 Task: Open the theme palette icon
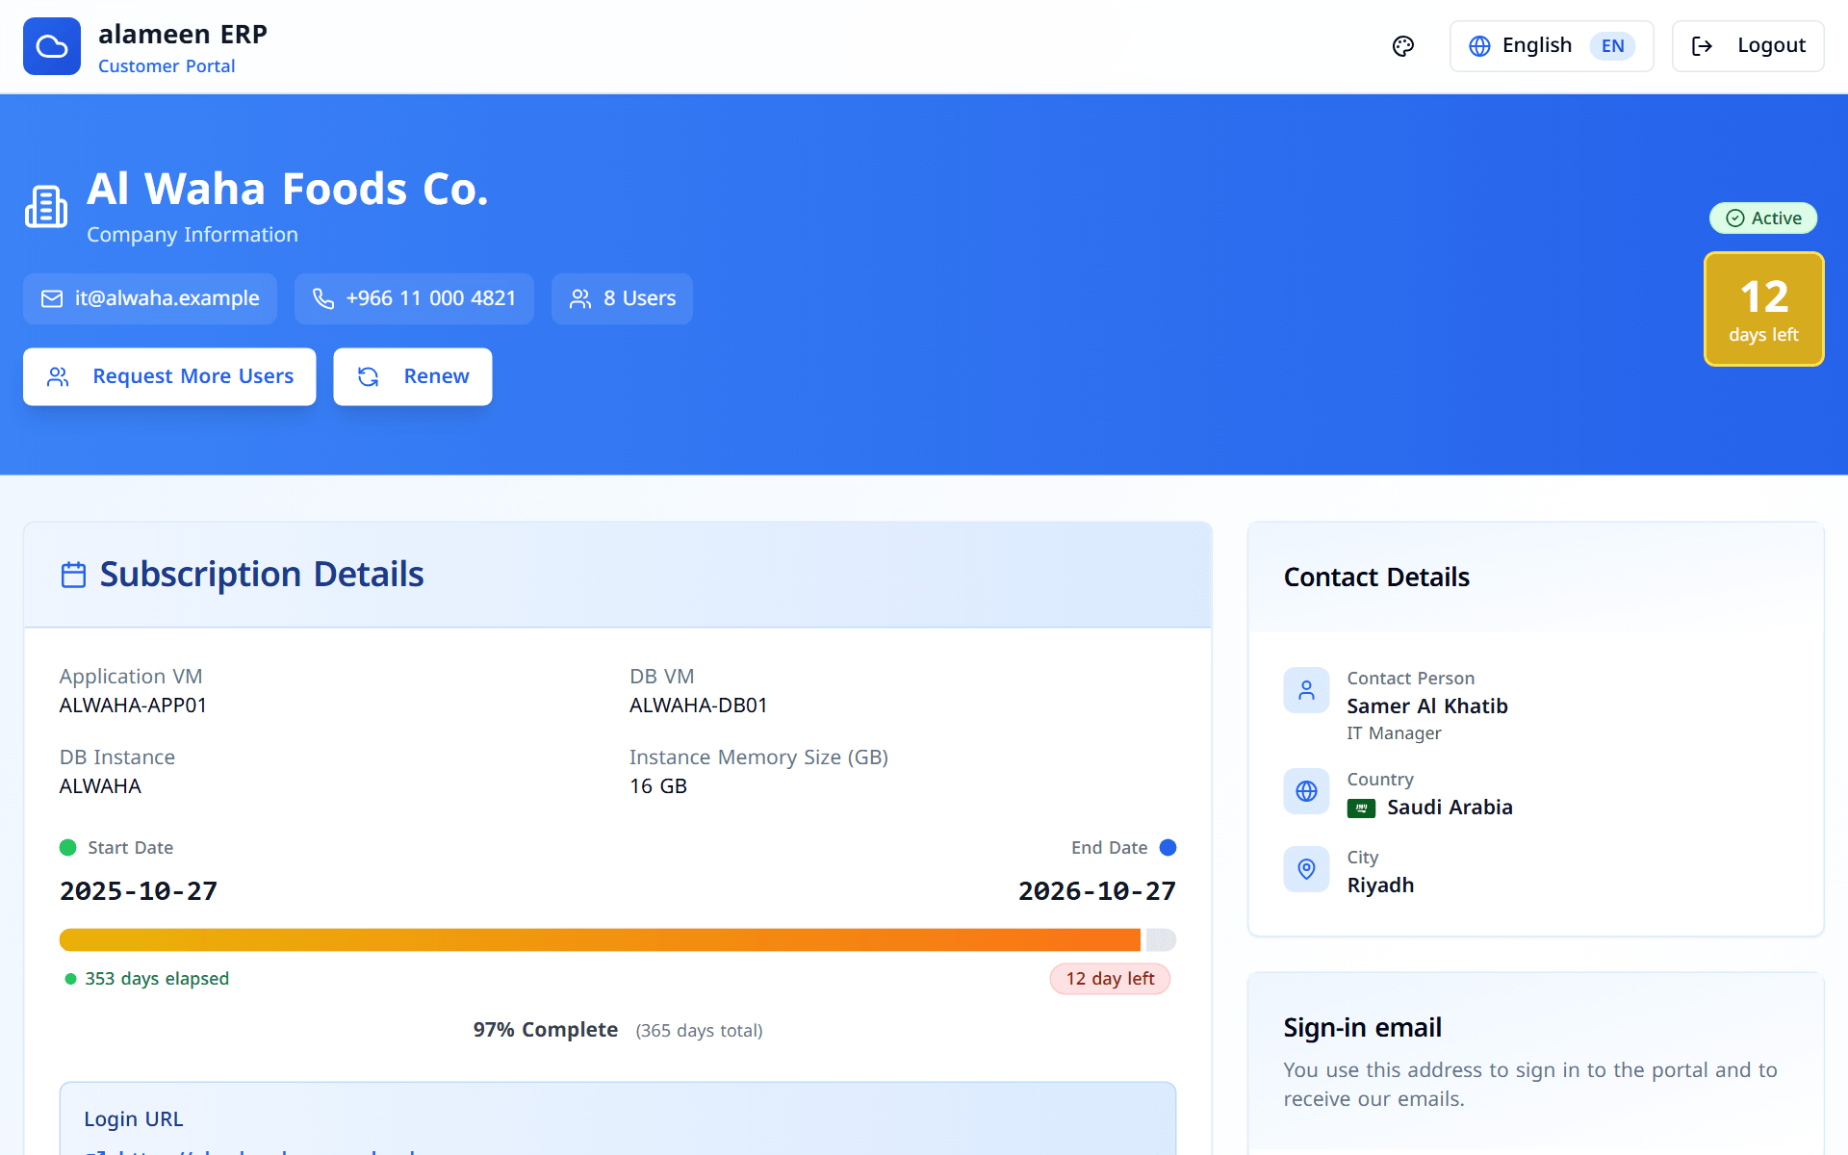click(1403, 46)
